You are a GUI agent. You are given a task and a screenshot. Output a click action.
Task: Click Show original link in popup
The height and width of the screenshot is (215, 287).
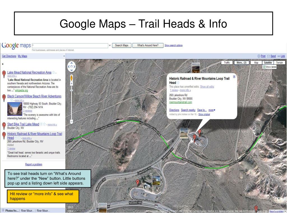point(204,114)
